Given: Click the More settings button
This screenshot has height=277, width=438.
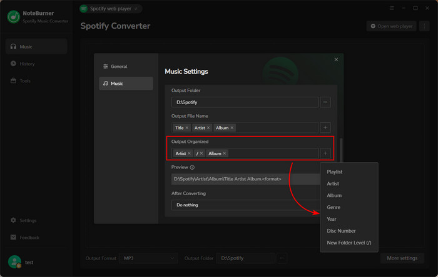Looking at the screenshot, I should click(x=402, y=258).
